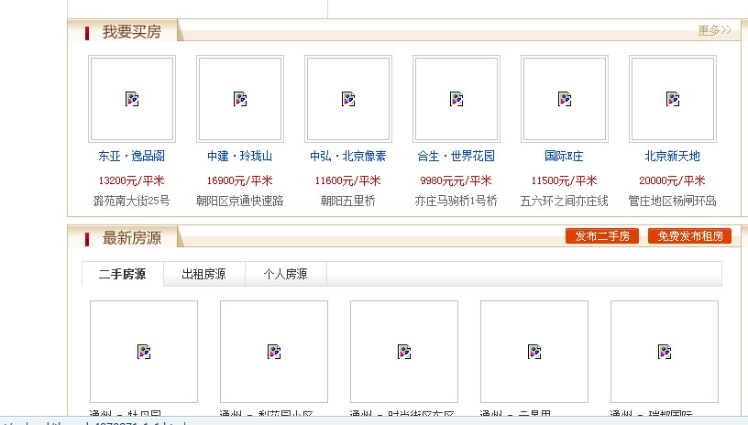Switch to the 个人房源 tab
Viewport: 748px width, 425px height.
pyautogui.click(x=286, y=274)
